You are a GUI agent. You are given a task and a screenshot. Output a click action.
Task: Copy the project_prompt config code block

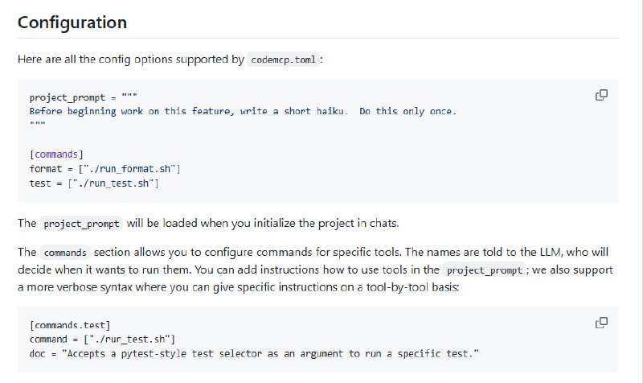(x=600, y=95)
